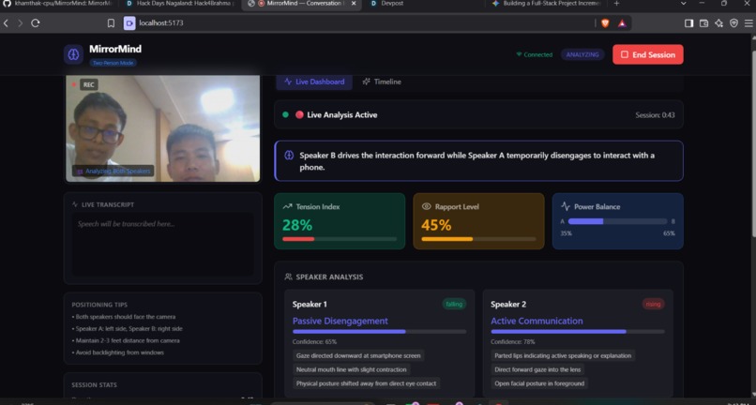This screenshot has width=756, height=405.
Task: Click the red recording dot by Live Analysis Active
Action: (x=299, y=114)
